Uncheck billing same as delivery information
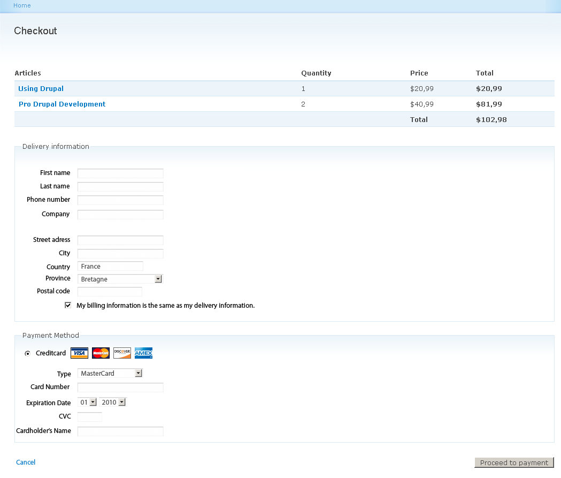Viewport: 561px width, 478px height. (68, 305)
